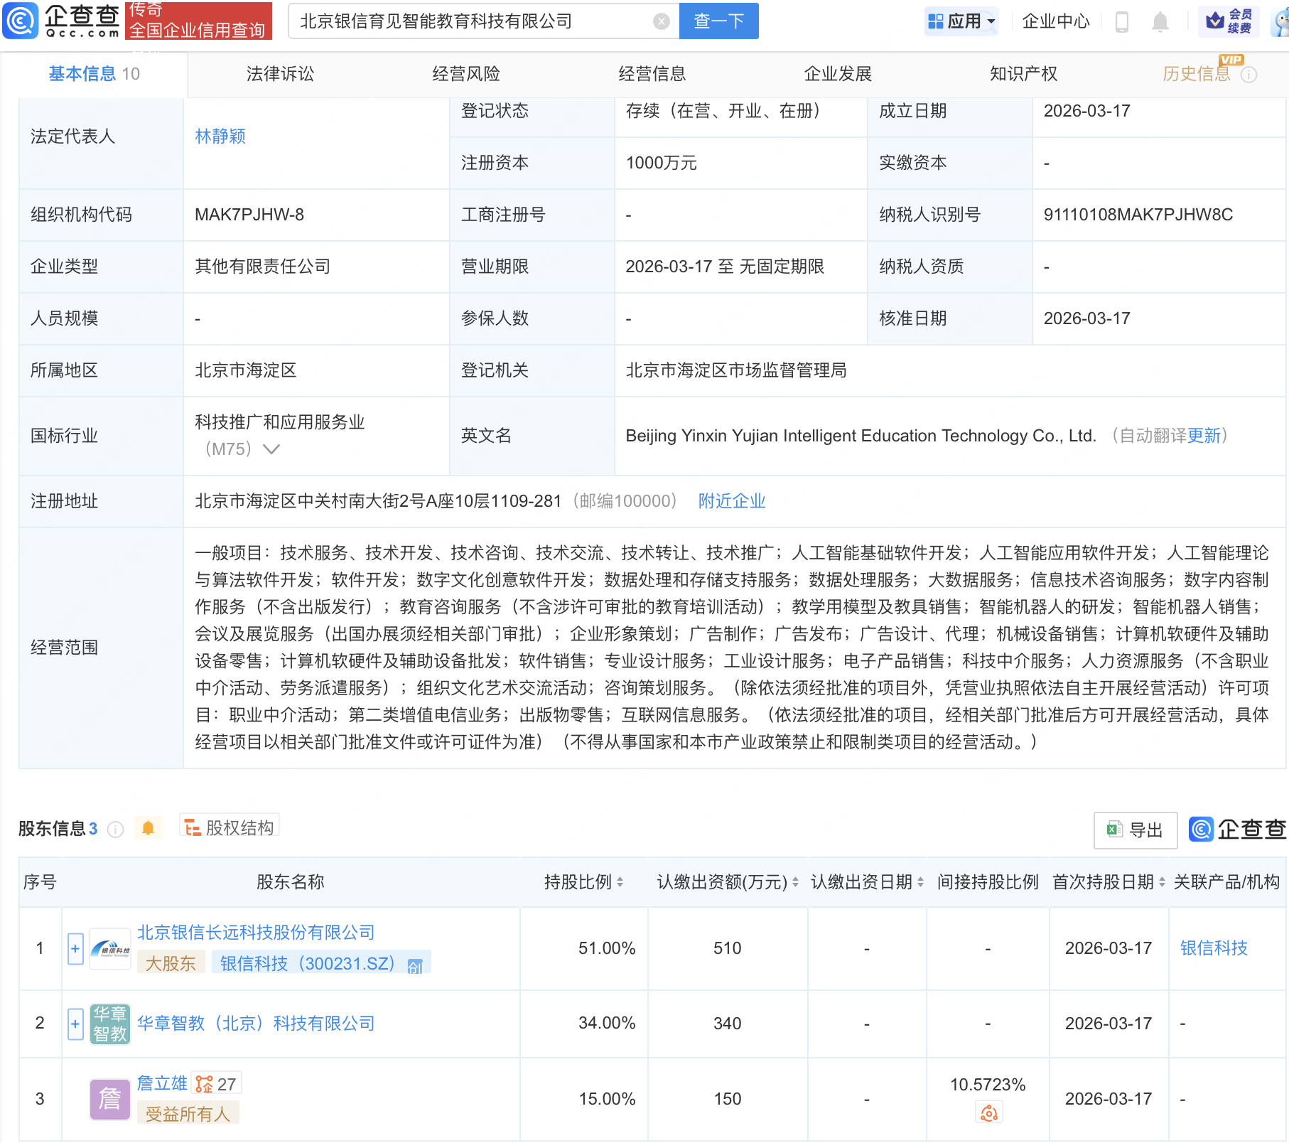The height and width of the screenshot is (1143, 1289).
Task: Open the notifications bell in header
Action: (1160, 21)
